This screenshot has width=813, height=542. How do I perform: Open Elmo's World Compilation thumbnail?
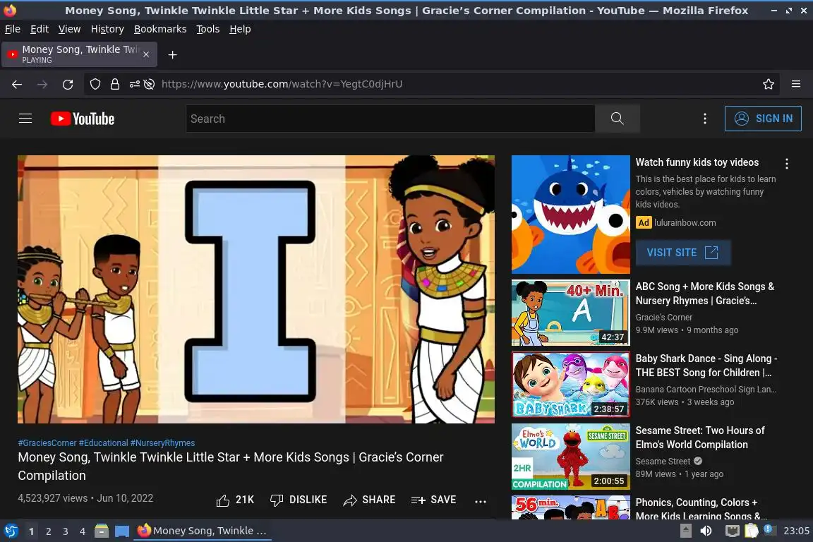(570, 457)
